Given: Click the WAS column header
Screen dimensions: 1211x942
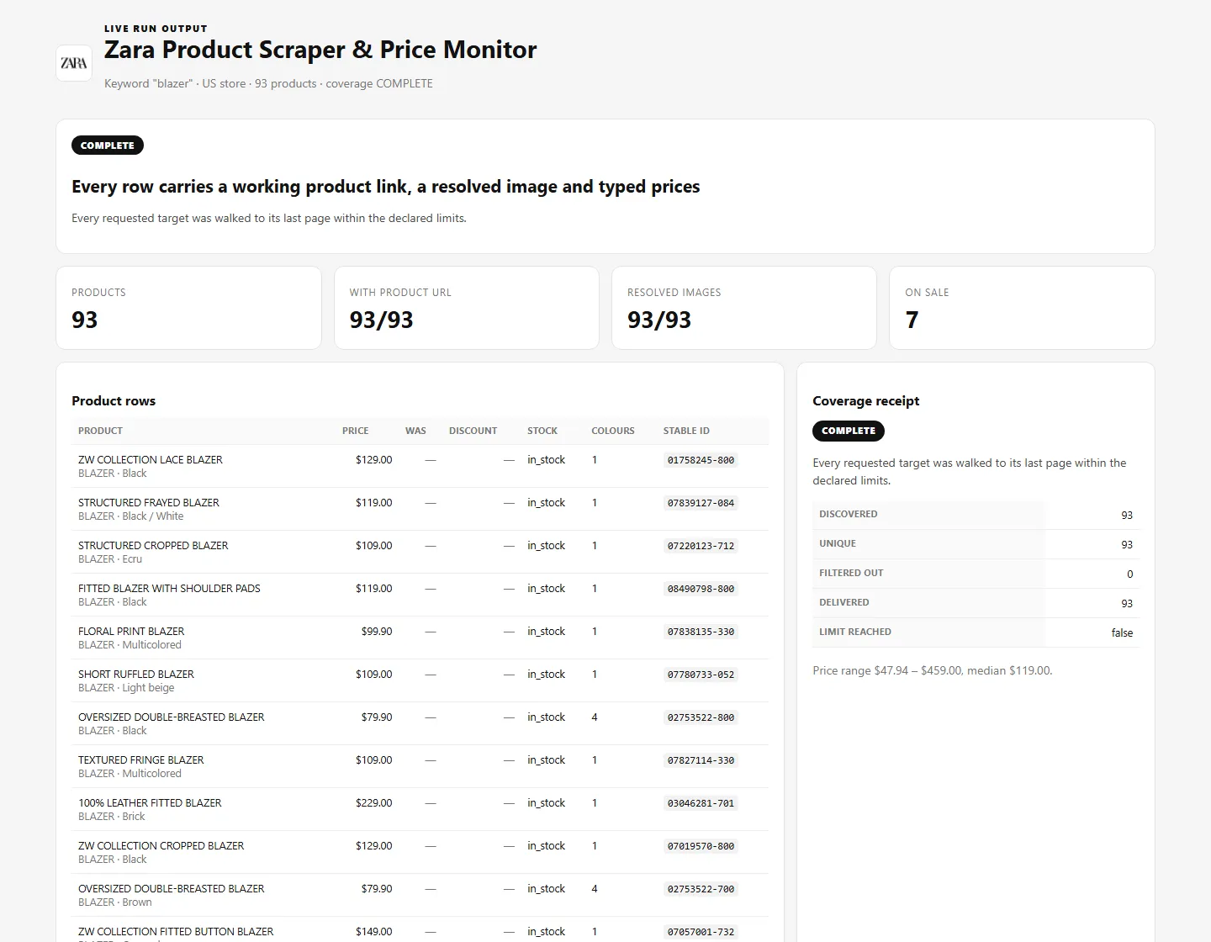Looking at the screenshot, I should (x=415, y=431).
